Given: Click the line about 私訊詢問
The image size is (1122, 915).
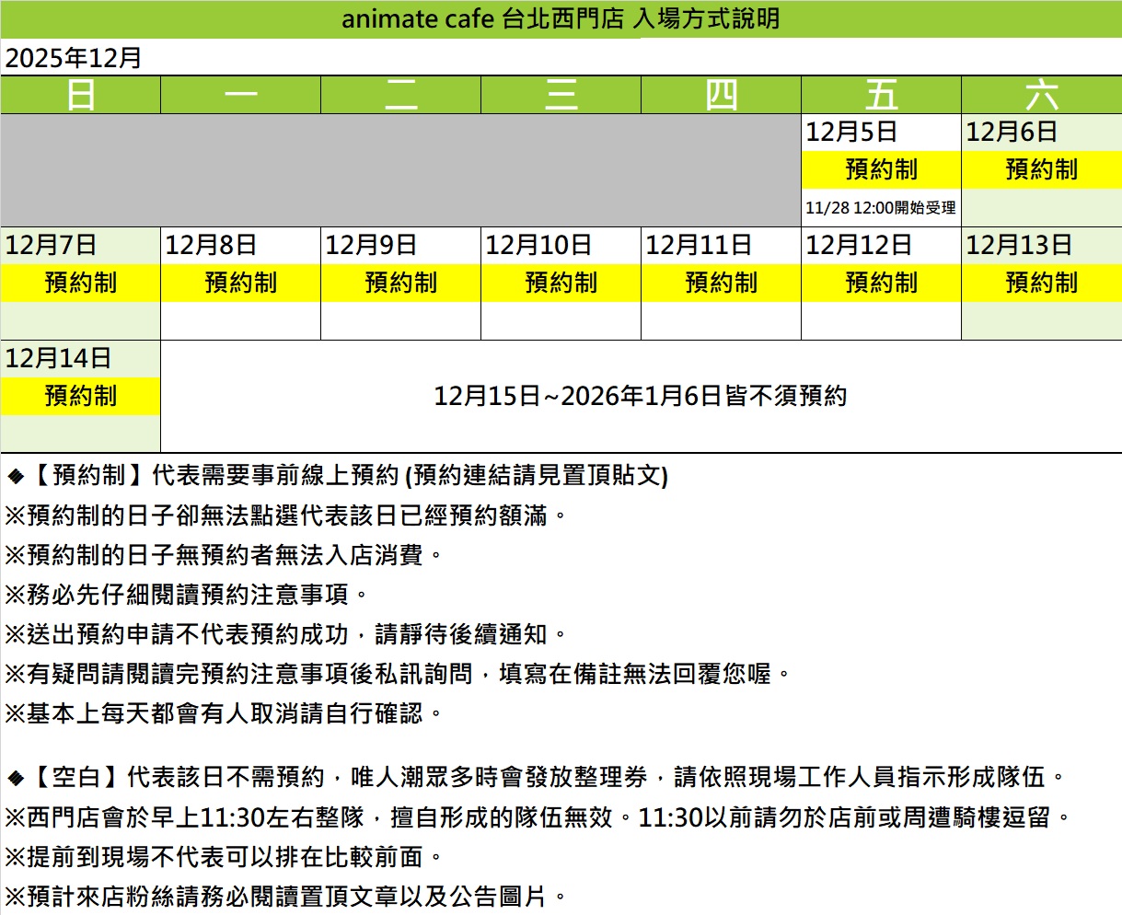Looking at the screenshot, I should (399, 674).
